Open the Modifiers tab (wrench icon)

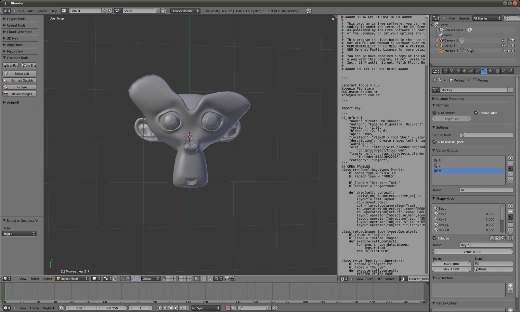click(x=478, y=71)
